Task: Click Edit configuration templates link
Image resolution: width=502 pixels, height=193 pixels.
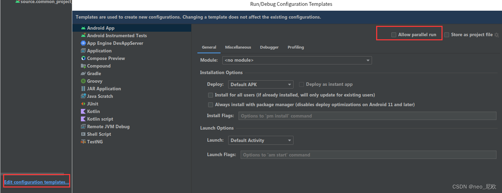Action: [36, 182]
